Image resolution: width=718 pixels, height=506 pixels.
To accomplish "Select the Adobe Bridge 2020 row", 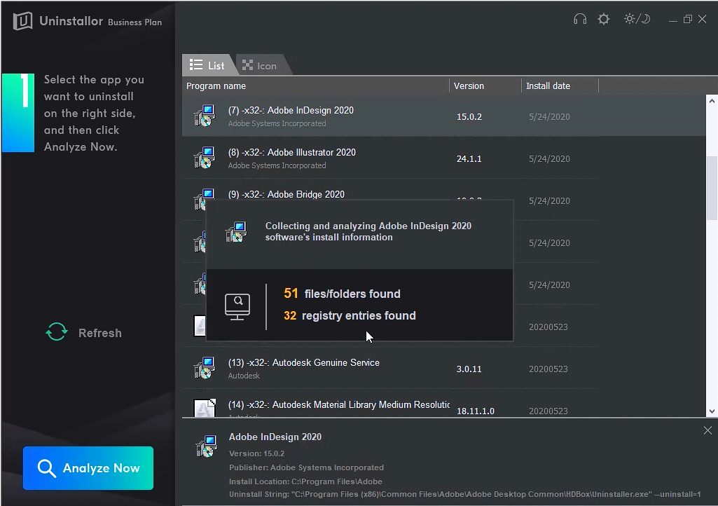I will (x=286, y=194).
